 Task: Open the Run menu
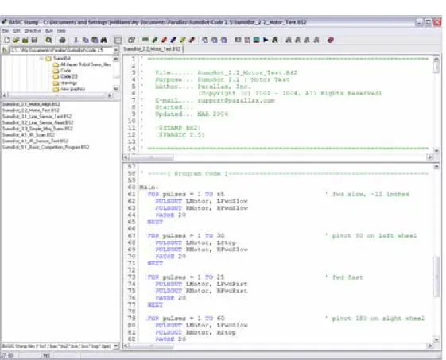click(49, 31)
